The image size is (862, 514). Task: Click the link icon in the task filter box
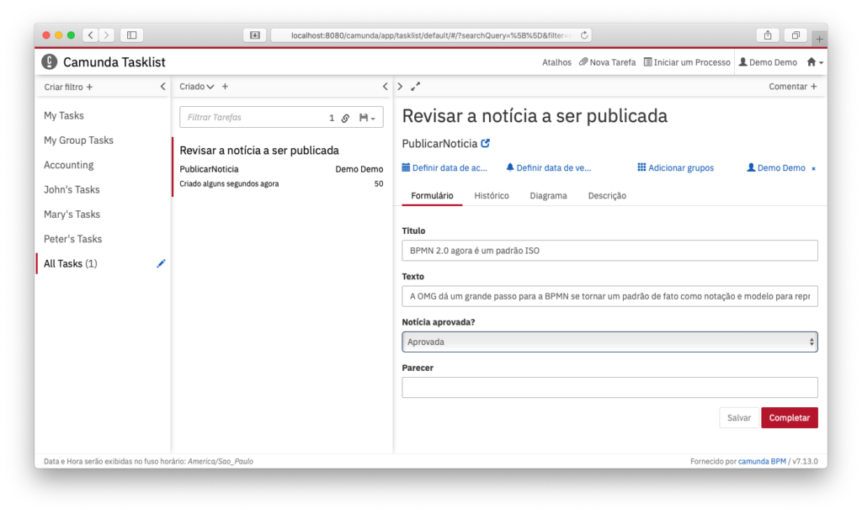coord(345,118)
